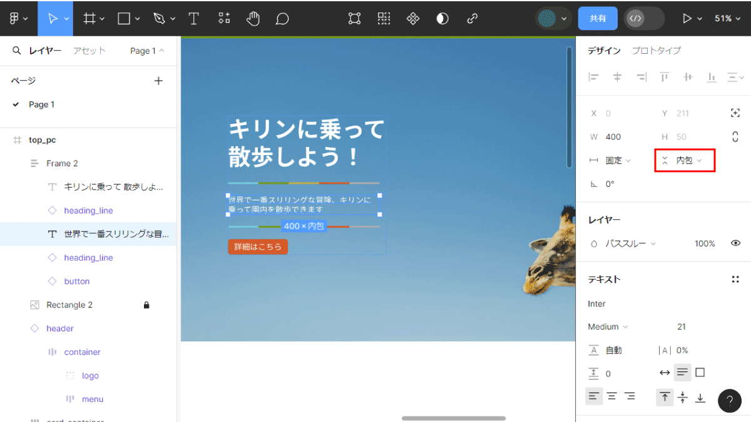
Task: Open more alignment options dropdown
Action: (735, 77)
